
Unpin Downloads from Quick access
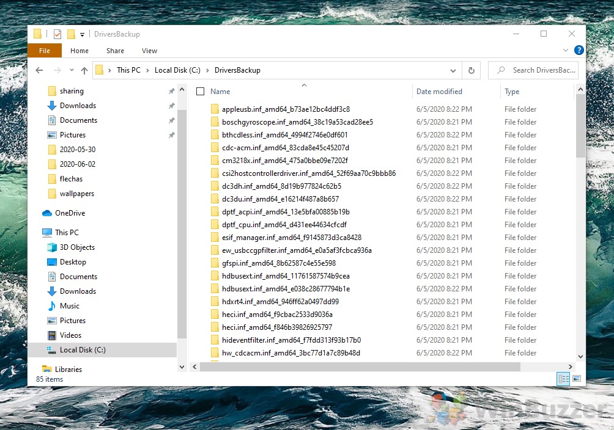[172, 105]
